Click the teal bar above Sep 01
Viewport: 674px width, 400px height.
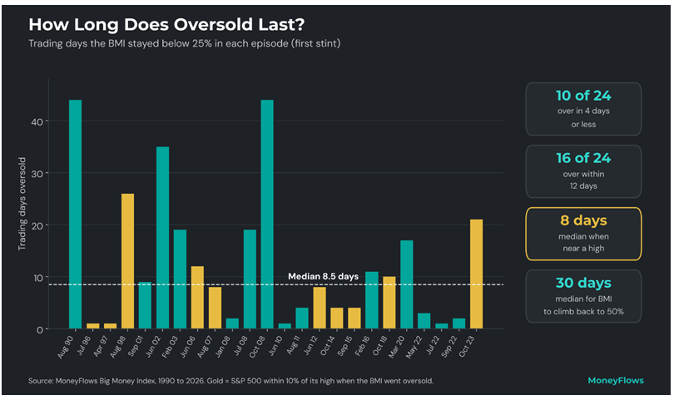click(x=145, y=305)
